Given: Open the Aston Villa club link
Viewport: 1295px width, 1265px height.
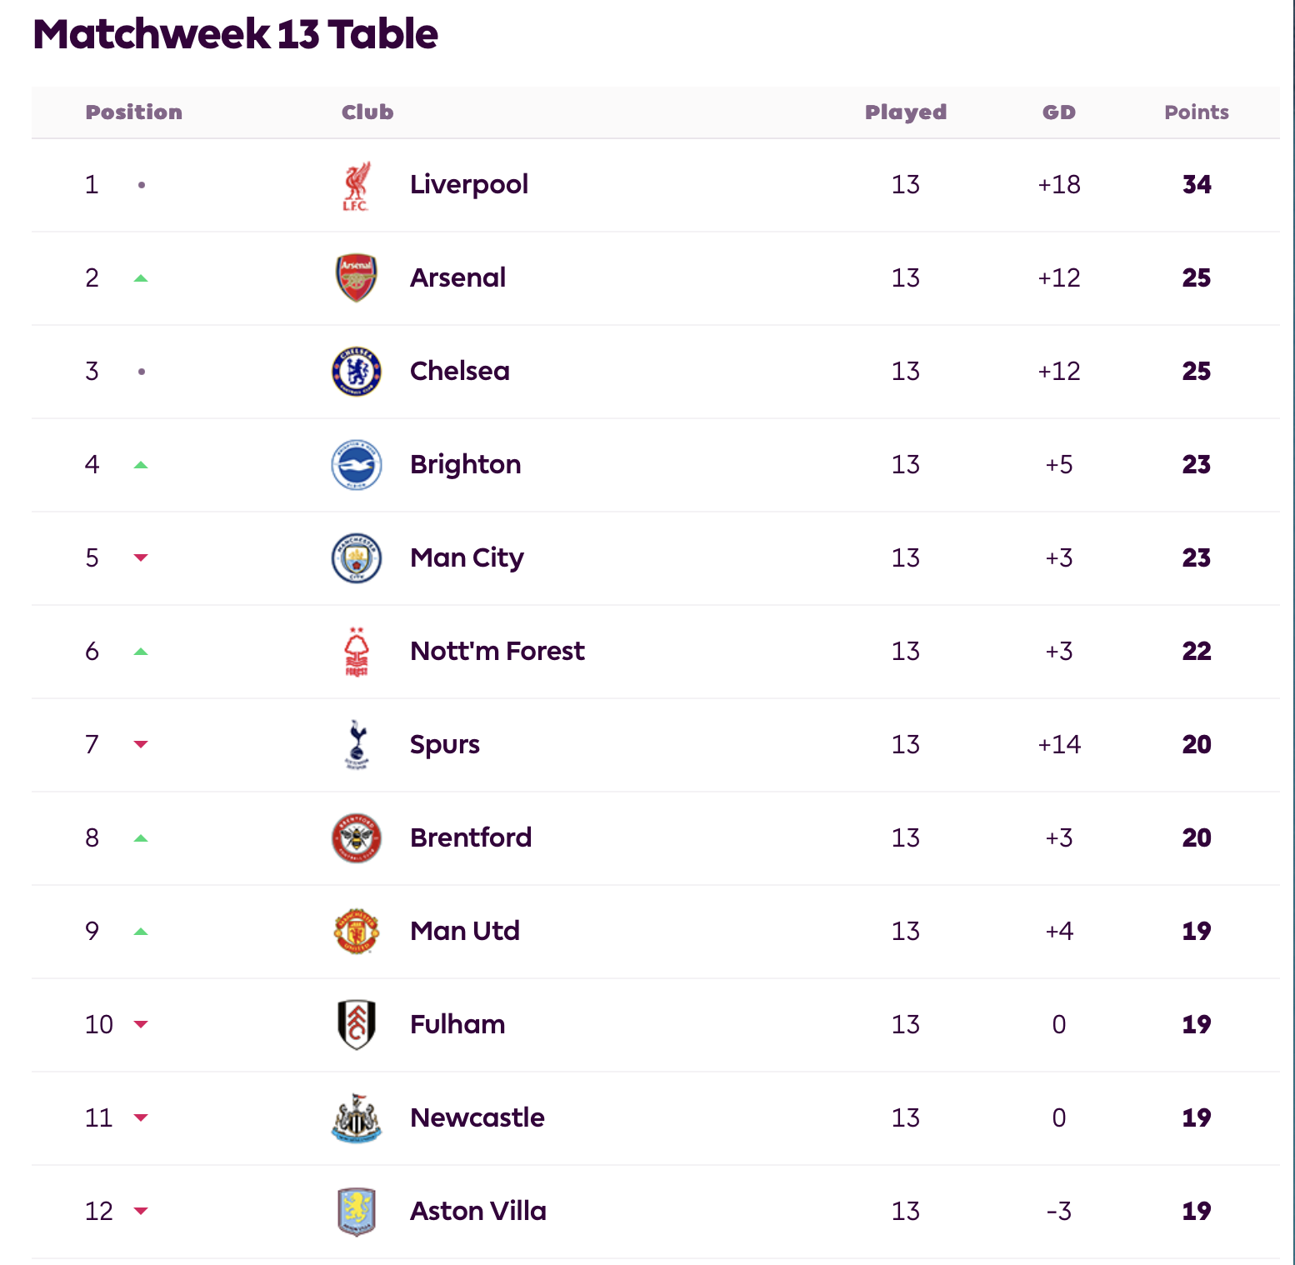Looking at the screenshot, I should pos(478,1211).
